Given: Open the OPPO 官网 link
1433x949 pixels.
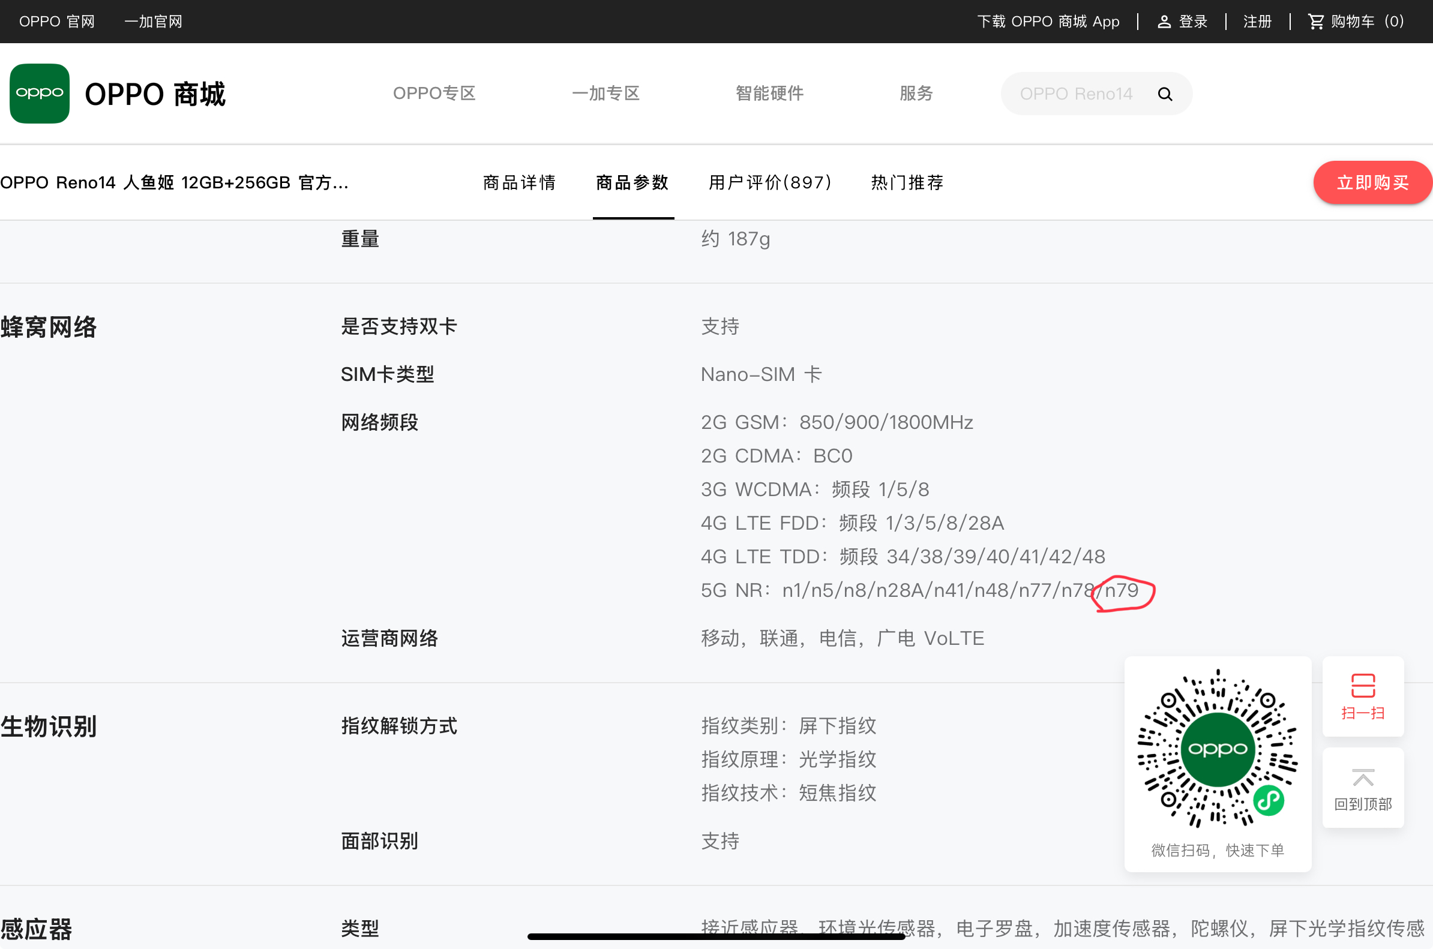Looking at the screenshot, I should click(x=57, y=22).
